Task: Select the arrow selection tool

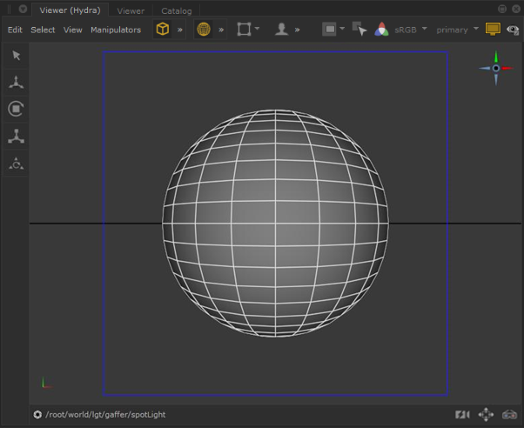Action: [x=16, y=56]
